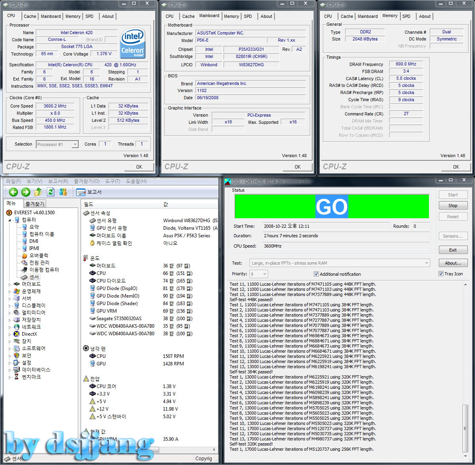
Task: Select the 센서 tree item icon
Action: click(25, 277)
